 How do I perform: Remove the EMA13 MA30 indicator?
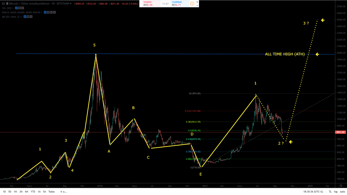(54, 12)
